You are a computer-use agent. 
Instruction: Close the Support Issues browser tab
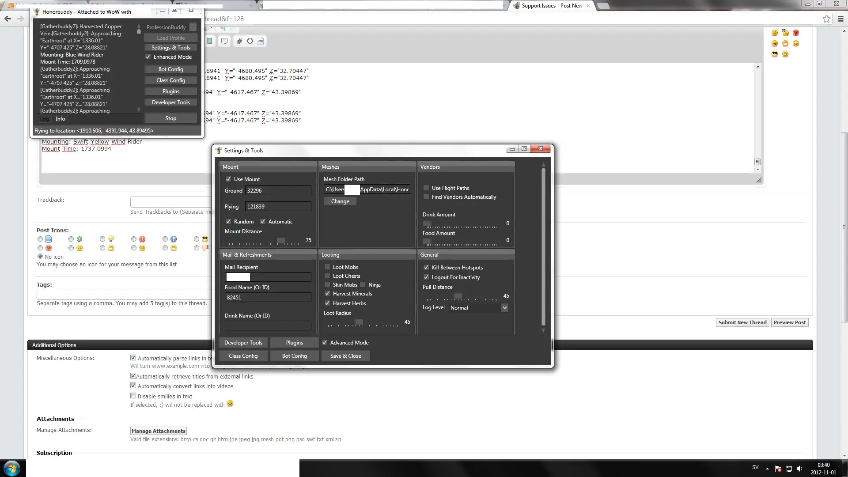[x=588, y=6]
